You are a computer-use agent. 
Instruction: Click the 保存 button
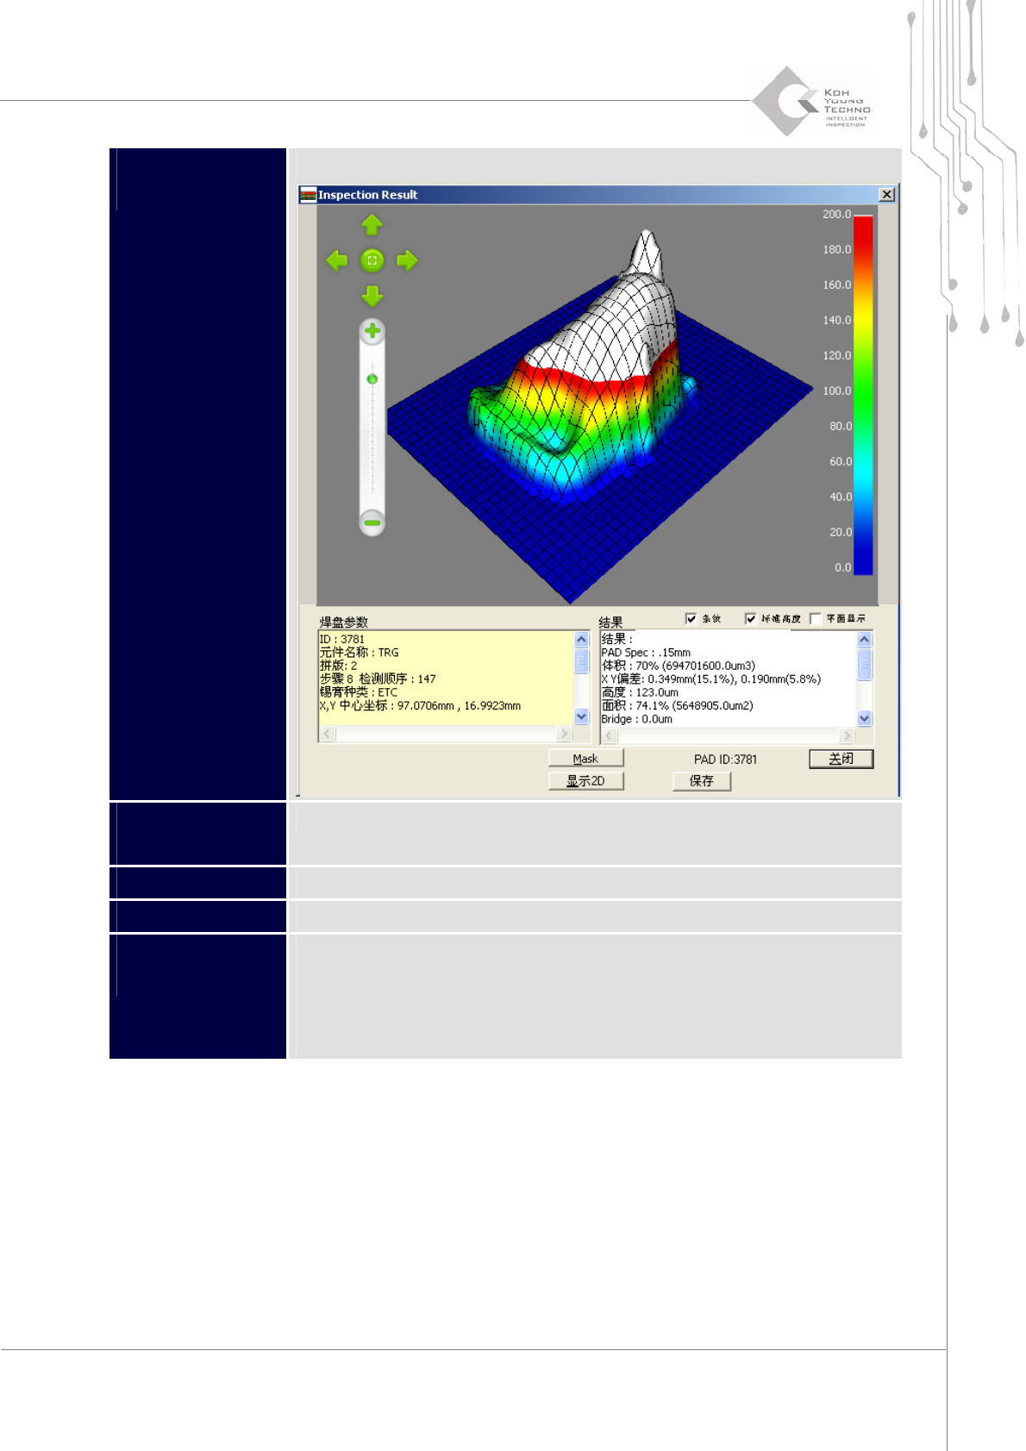(x=702, y=781)
